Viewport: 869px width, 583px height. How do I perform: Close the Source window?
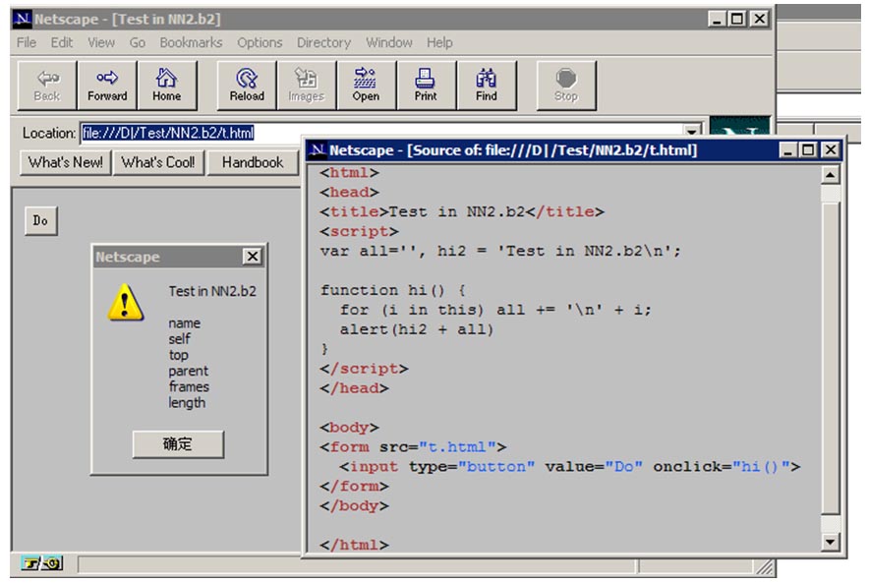click(x=830, y=149)
